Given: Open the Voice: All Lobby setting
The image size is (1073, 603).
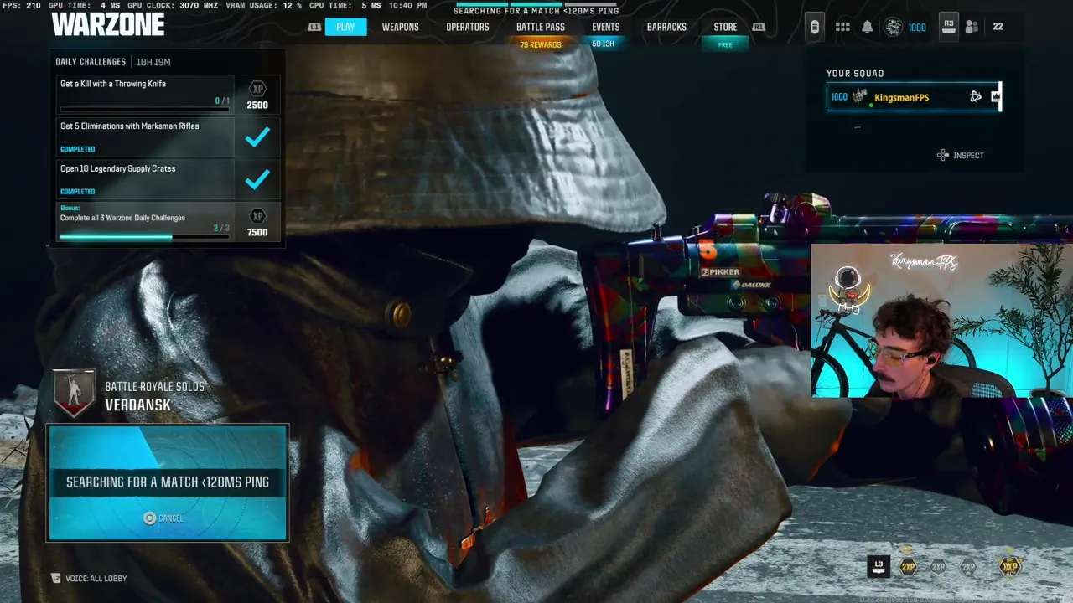Looking at the screenshot, I should [x=89, y=578].
